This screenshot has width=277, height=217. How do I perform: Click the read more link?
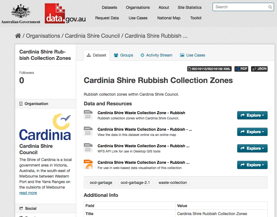[28, 193]
